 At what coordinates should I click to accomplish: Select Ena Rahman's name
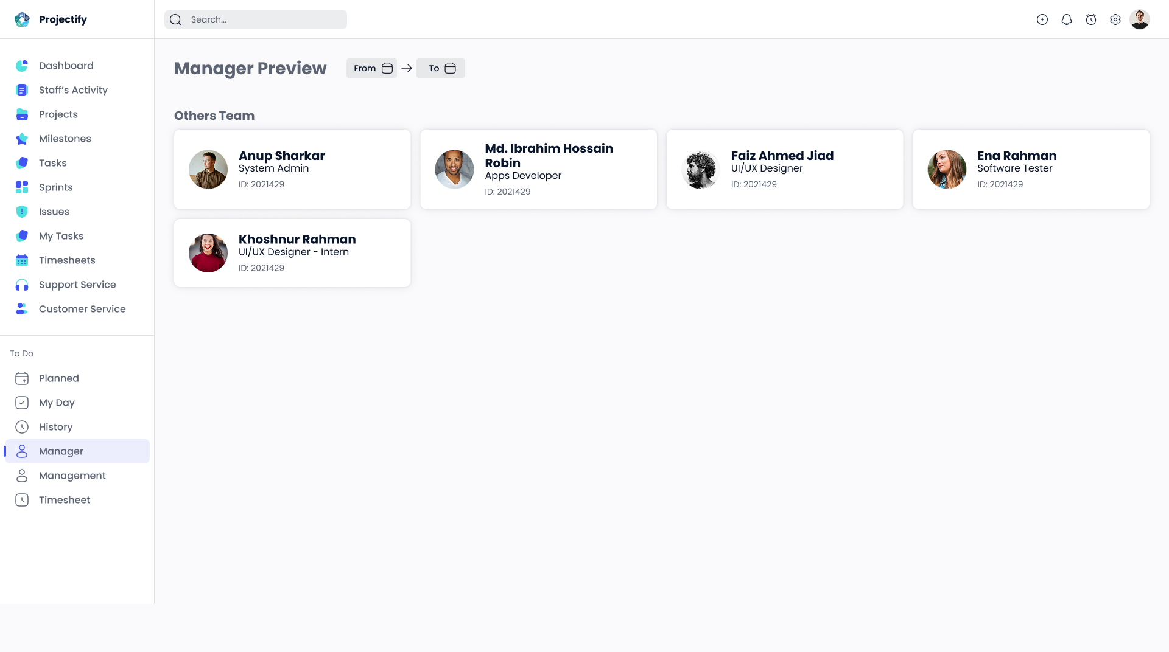[x=1017, y=156]
